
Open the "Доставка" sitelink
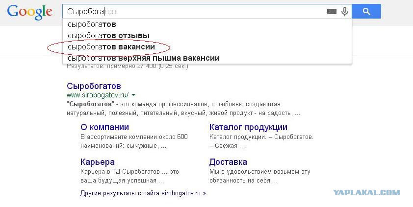pos(228,162)
